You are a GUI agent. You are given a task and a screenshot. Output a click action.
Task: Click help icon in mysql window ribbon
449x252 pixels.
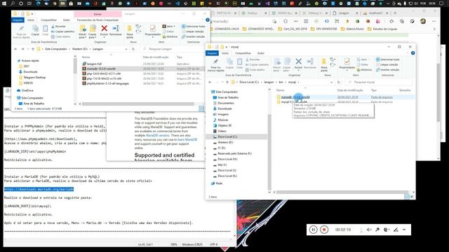click(x=413, y=53)
